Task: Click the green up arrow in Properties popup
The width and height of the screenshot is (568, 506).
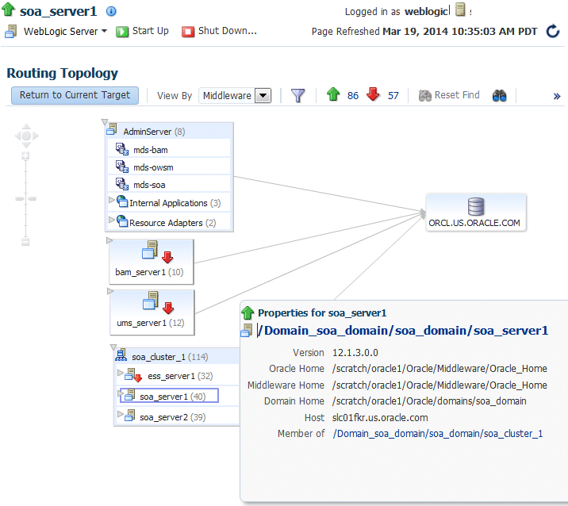Action: [248, 312]
